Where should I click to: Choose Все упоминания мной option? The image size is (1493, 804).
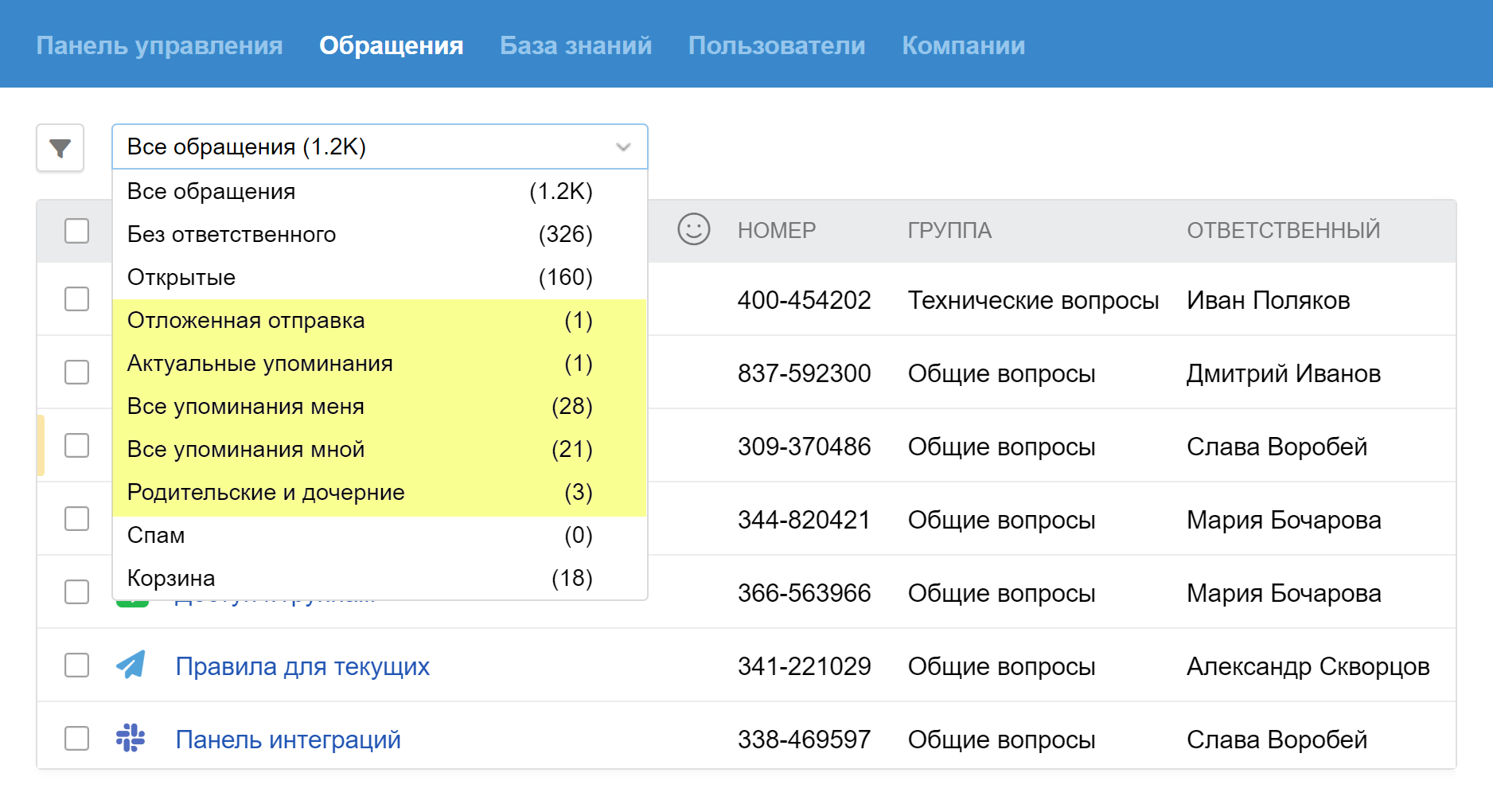tap(380, 450)
